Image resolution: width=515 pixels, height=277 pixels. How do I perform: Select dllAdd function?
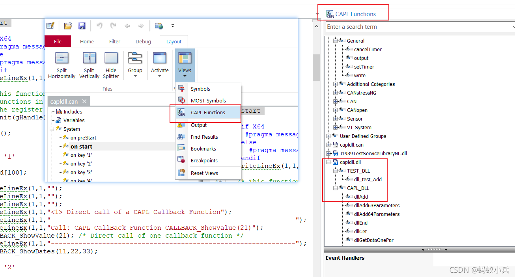[361, 197]
